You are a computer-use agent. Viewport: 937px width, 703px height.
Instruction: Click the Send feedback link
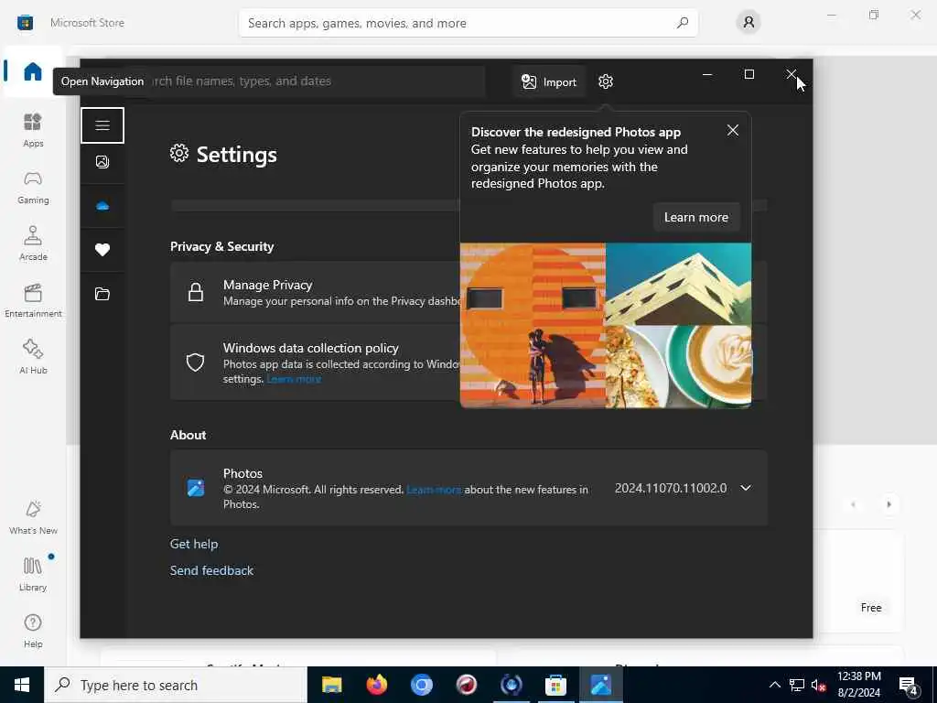tap(211, 571)
